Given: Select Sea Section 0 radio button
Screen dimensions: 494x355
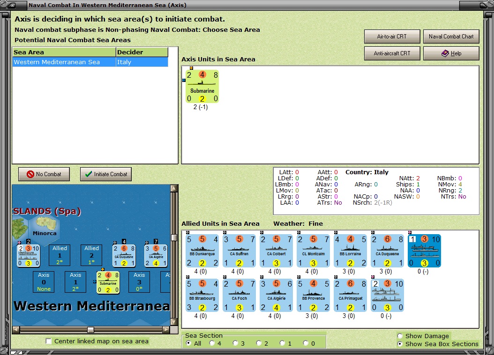Looking at the screenshot, I should point(305,343).
